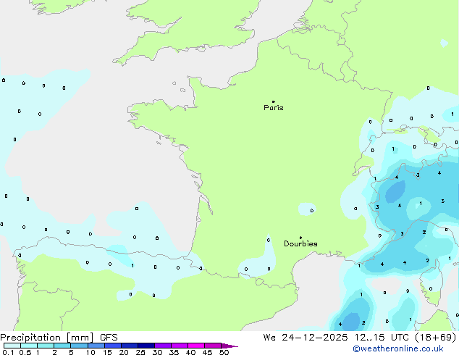This screenshot has height=355, width=459.
Task: Click the '50' legend scale label
Action: 224,352
